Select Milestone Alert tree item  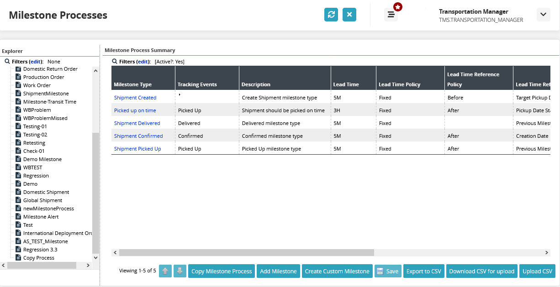tap(41, 217)
